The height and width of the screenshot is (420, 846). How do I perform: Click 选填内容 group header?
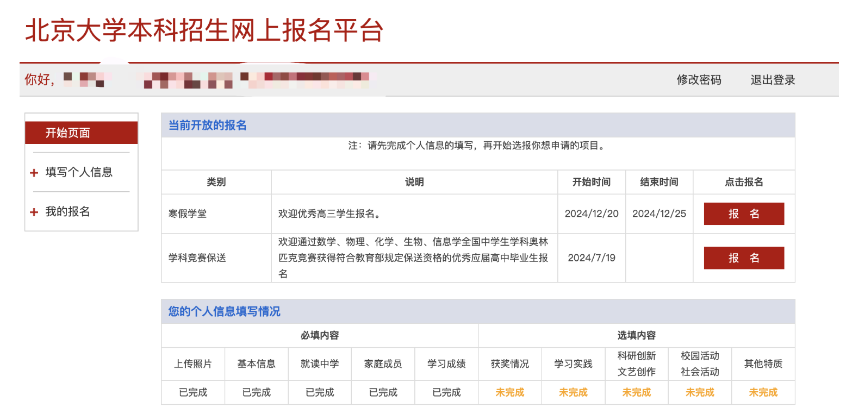click(636, 335)
